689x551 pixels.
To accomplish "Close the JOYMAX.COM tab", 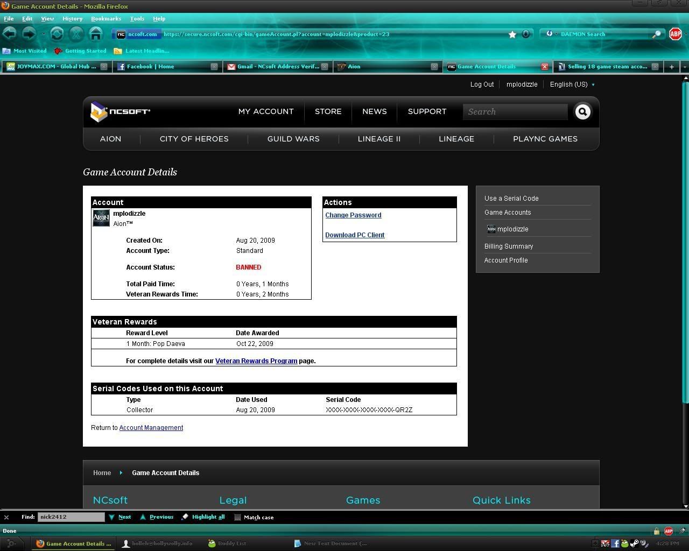I will coord(104,67).
